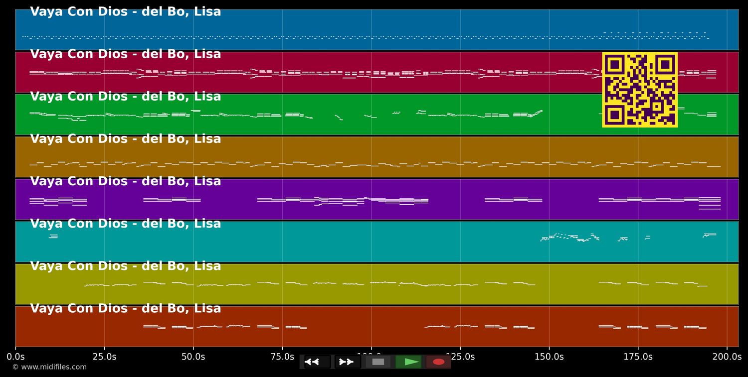Click the rewind transport button
This screenshot has height=377, width=748.
point(318,362)
